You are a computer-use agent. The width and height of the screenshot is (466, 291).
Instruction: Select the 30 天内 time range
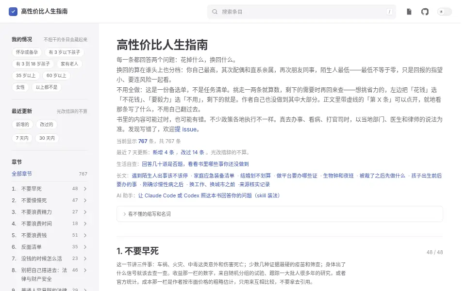47,138
